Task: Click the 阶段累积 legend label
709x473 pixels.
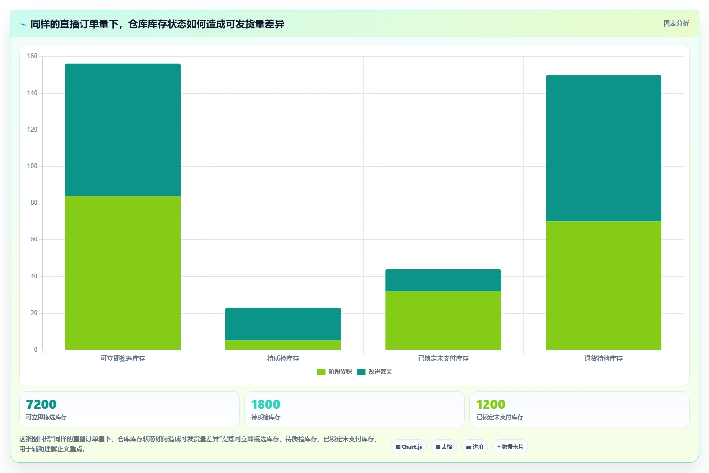Action: point(340,372)
